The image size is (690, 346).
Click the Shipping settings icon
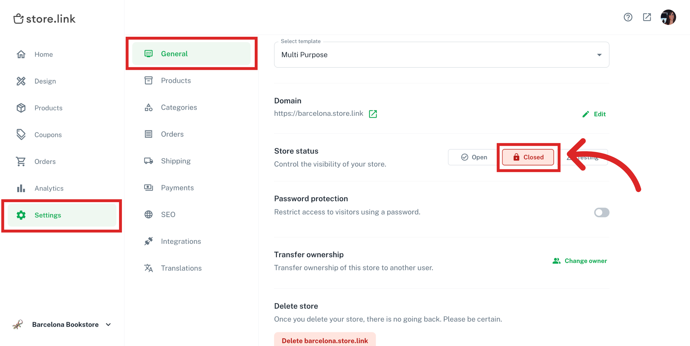coord(148,161)
